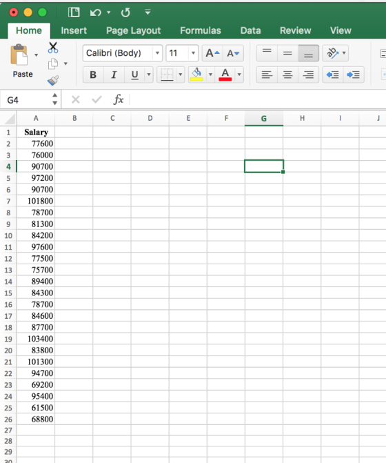Click the Paste clipboard icon
The width and height of the screenshot is (386, 463).
point(19,55)
